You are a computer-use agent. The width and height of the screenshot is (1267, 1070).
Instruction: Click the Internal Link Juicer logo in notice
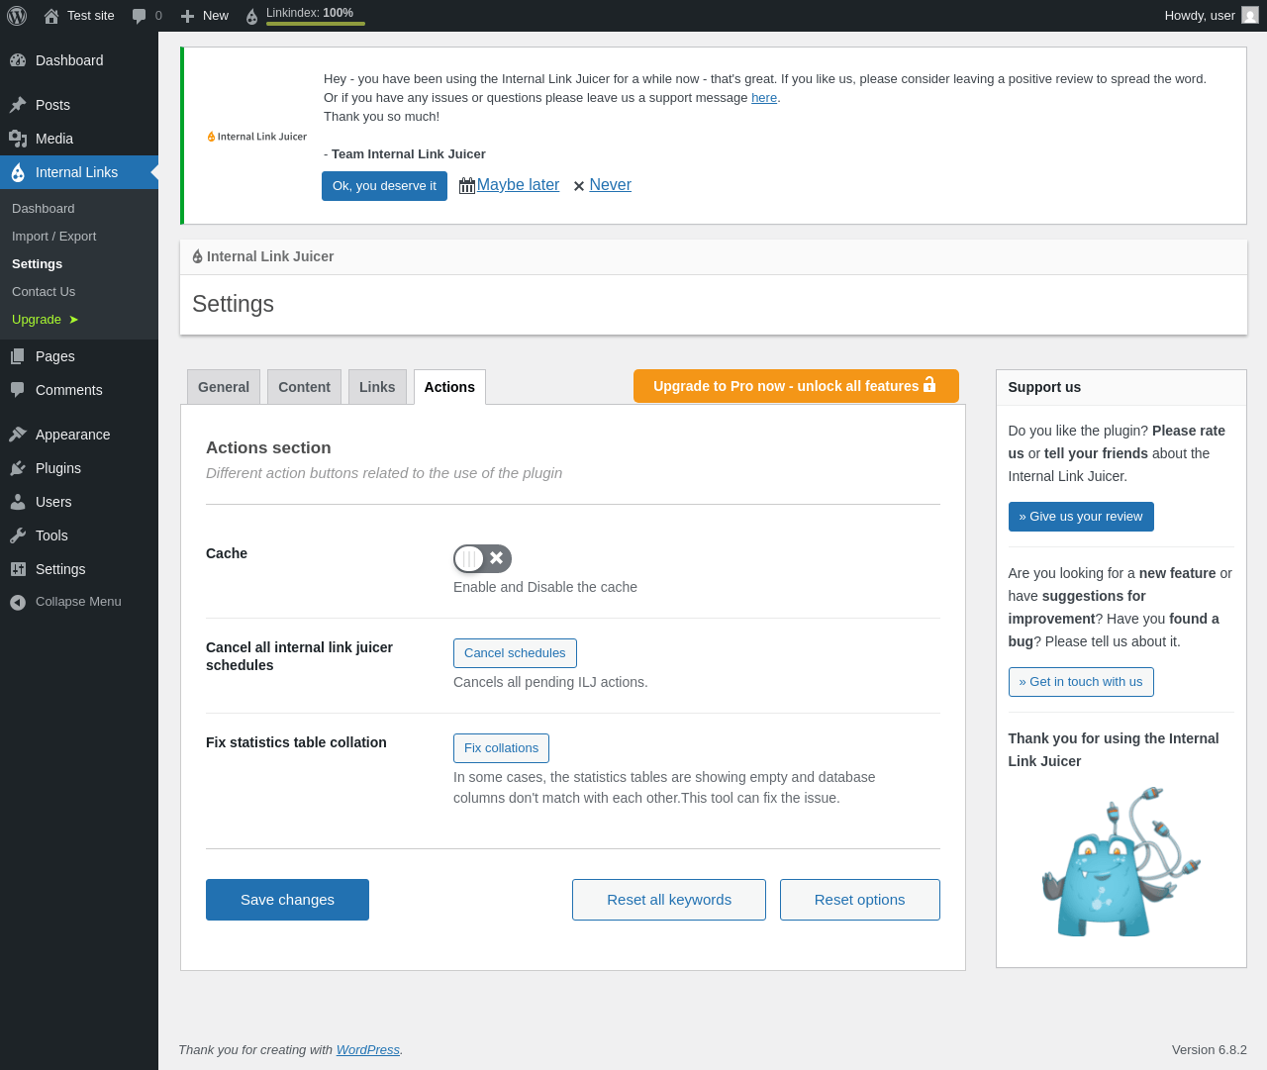point(257,137)
